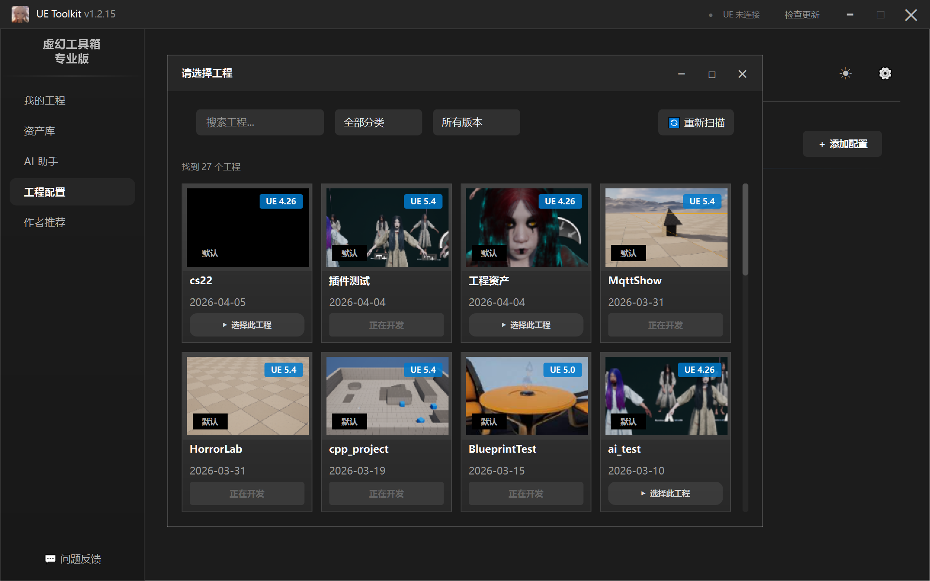
Task: Click the cpp_project name text
Action: [359, 449]
